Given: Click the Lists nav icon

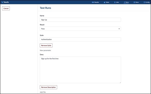Looking at the screenshot, I should (x=115, y=2).
